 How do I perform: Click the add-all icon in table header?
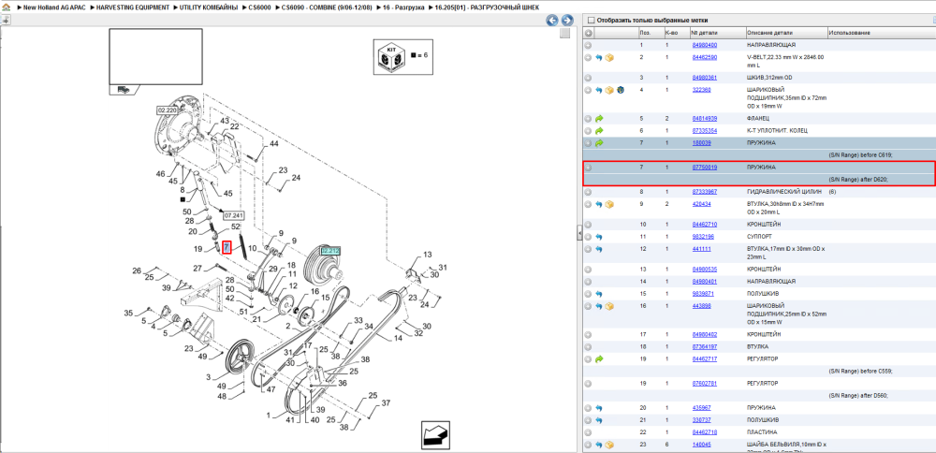coord(589,33)
